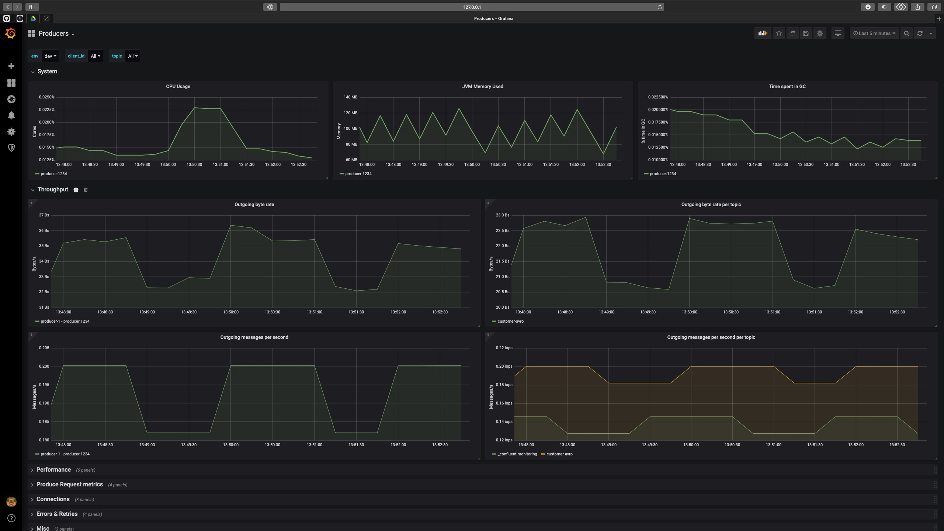Open dashboard settings gear in top bar
The image size is (944, 531).
click(820, 33)
